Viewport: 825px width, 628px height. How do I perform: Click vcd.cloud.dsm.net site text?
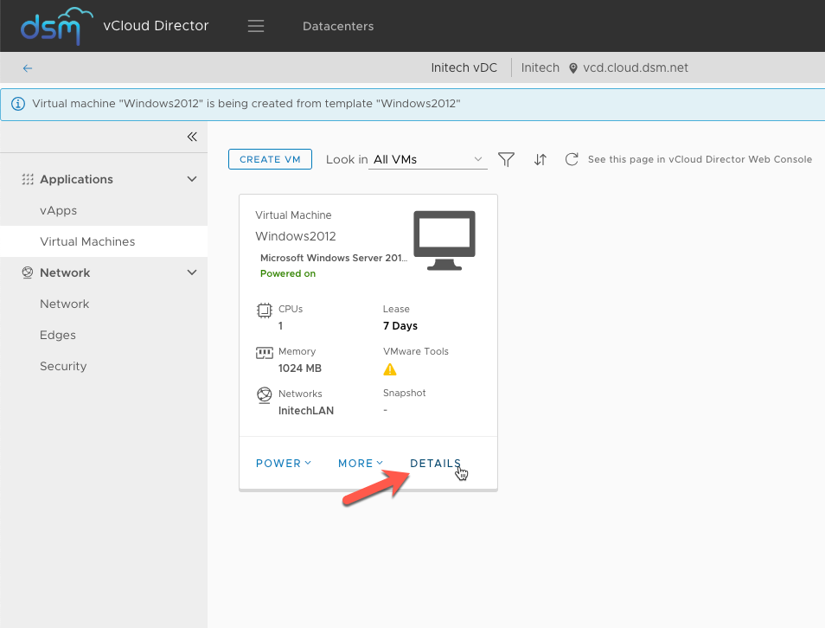pyautogui.click(x=636, y=68)
